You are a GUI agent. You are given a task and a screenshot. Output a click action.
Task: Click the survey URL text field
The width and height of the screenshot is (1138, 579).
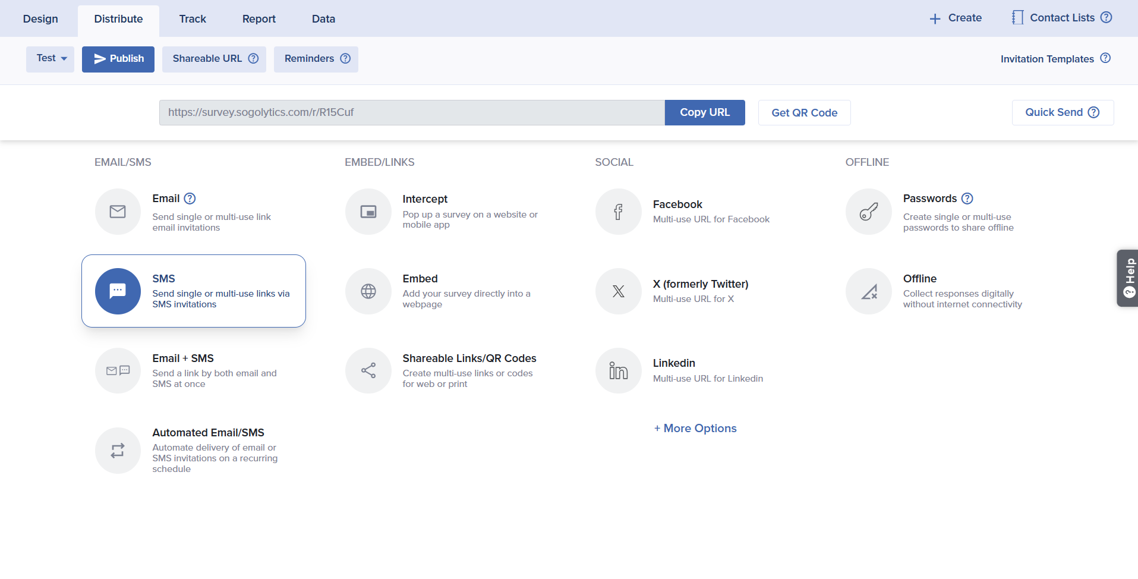[x=411, y=113]
